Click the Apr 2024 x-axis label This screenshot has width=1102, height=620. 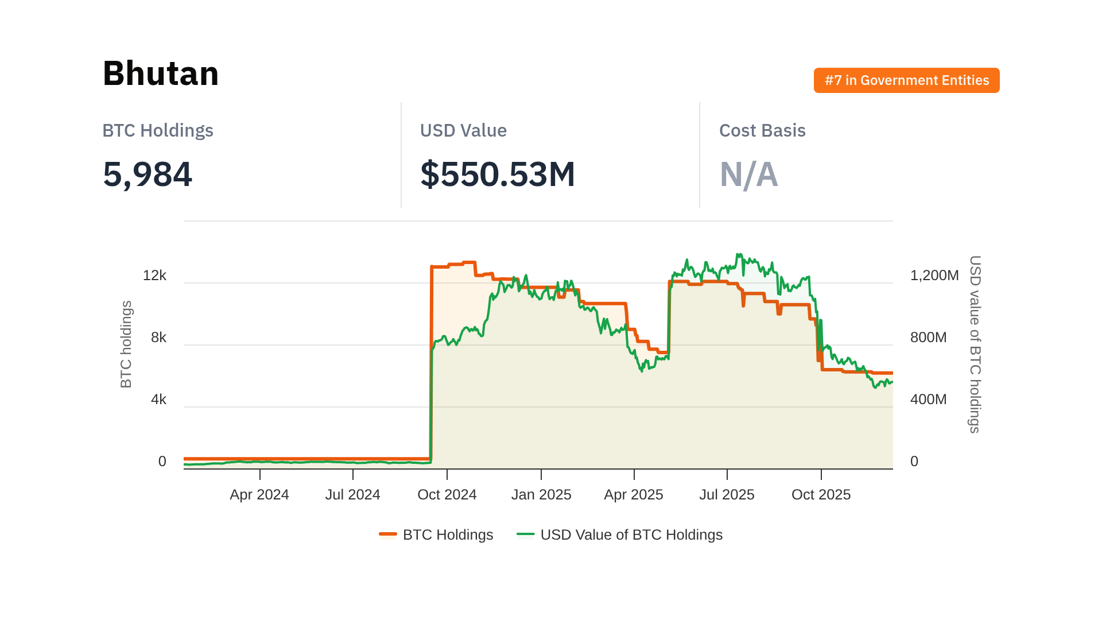(x=259, y=494)
